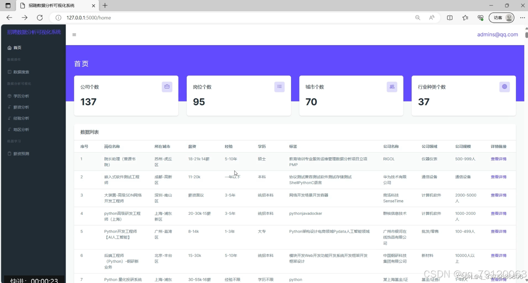
Task: Open 薪资预测 in sidebar
Action: (18, 153)
